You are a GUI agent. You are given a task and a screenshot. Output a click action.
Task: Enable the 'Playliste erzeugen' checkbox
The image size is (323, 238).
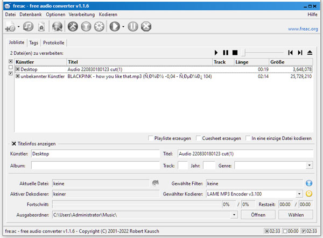(151, 138)
